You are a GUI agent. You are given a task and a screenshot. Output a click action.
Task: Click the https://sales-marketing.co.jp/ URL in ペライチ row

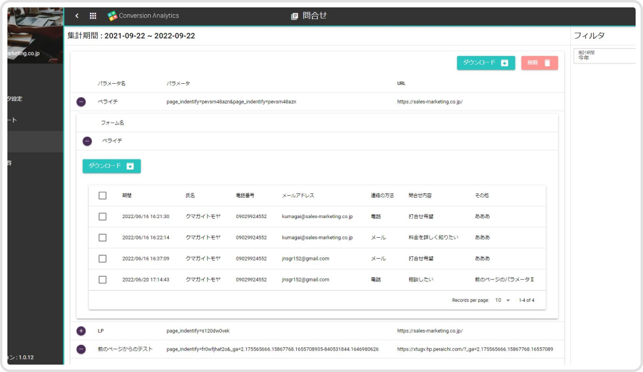[429, 102]
